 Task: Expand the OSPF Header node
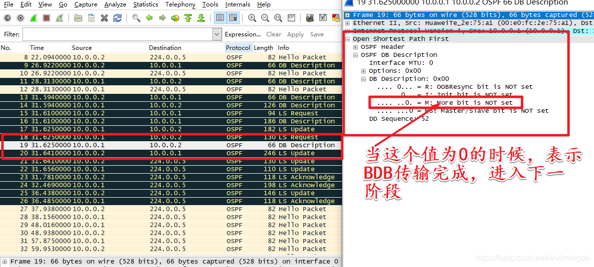click(355, 47)
